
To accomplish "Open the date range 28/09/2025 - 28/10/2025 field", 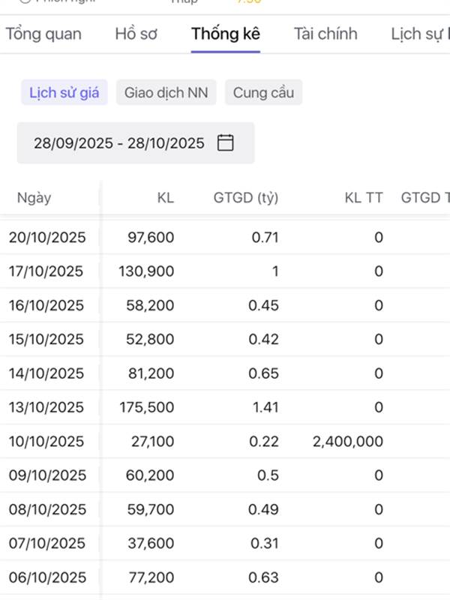I will pyautogui.click(x=120, y=143).
